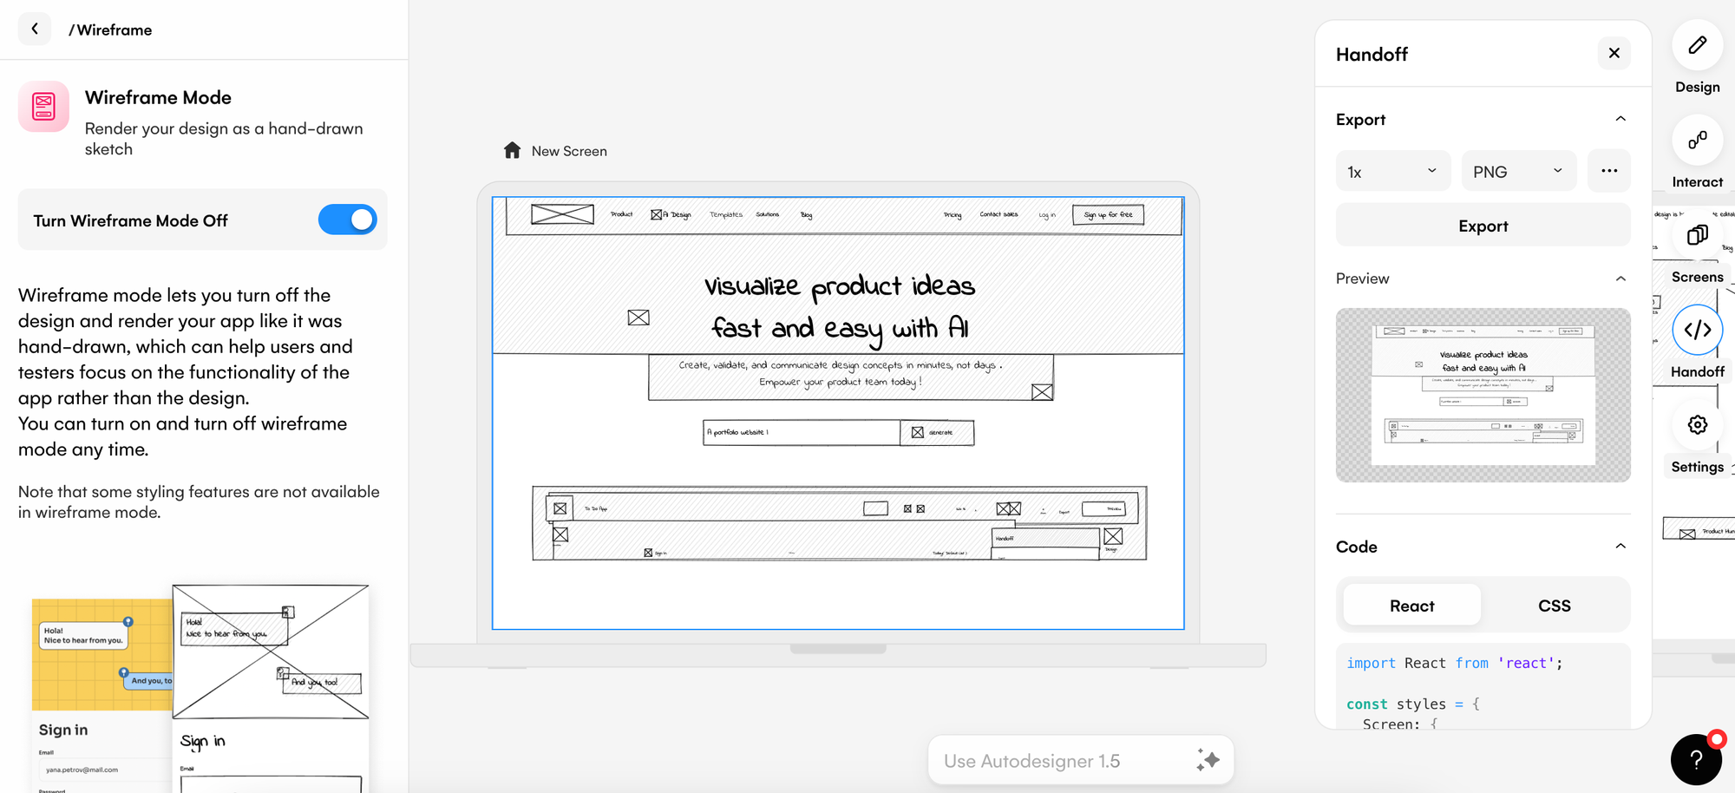The width and height of the screenshot is (1735, 793).
Task: Click the Export button
Action: 1483,225
